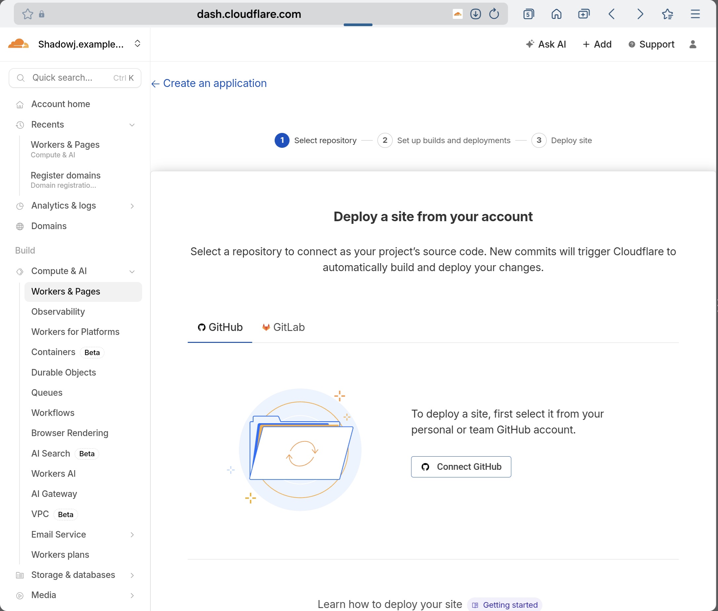Click the browser home icon

pyautogui.click(x=556, y=14)
